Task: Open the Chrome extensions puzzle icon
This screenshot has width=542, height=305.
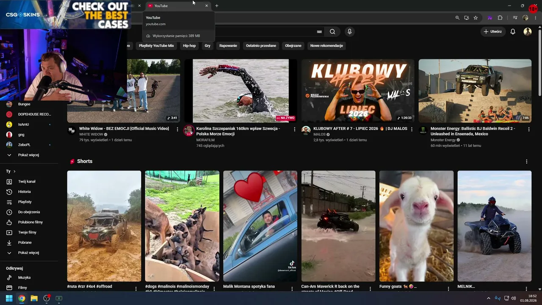Action: [500, 18]
